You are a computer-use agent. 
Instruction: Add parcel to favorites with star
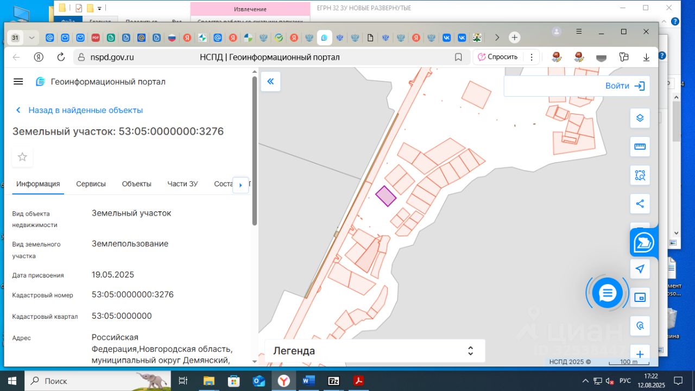point(22,157)
